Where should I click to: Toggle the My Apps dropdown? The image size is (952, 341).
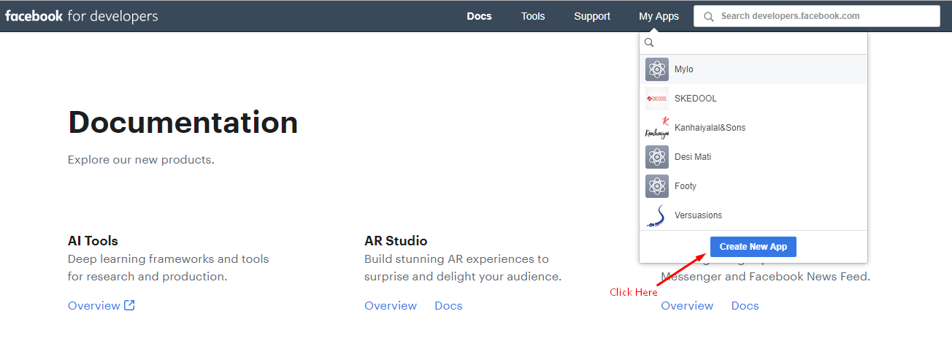tap(659, 16)
